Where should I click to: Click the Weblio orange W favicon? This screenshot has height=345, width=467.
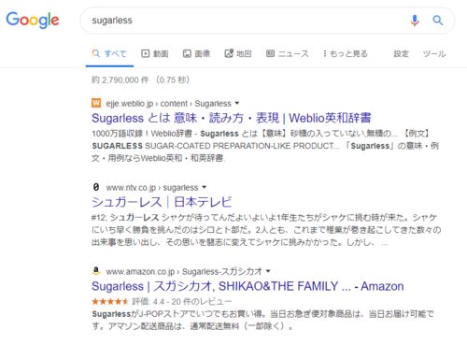coord(96,103)
